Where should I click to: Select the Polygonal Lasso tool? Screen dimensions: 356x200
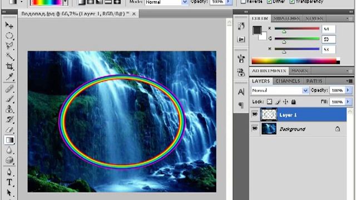tap(9, 46)
